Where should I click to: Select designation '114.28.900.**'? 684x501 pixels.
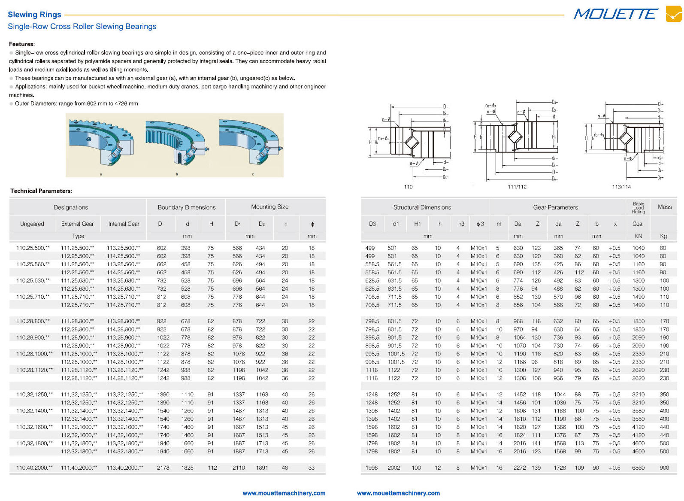pos(124,346)
